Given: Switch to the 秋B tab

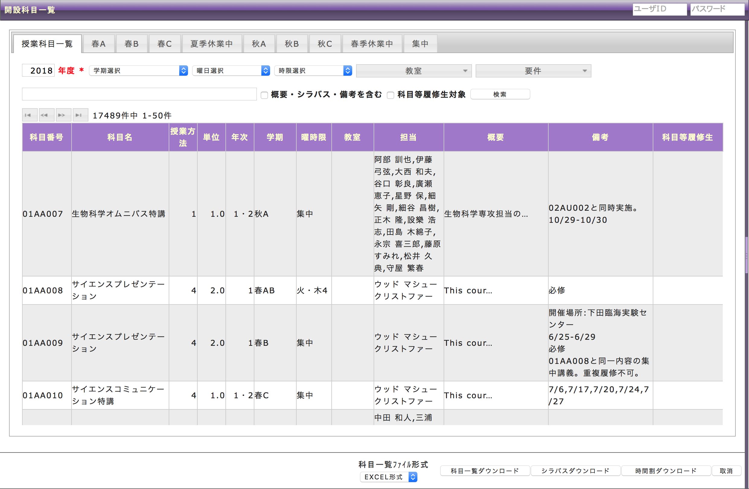Looking at the screenshot, I should 292,44.
